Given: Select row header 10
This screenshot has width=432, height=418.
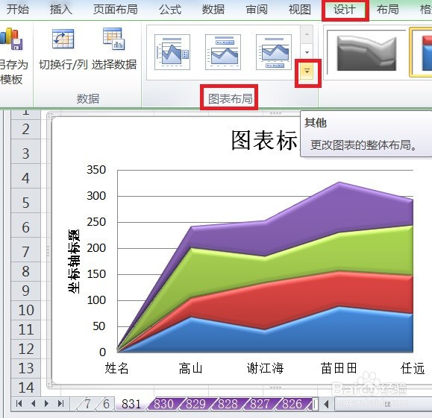Looking at the screenshot, I should (x=25, y=310).
